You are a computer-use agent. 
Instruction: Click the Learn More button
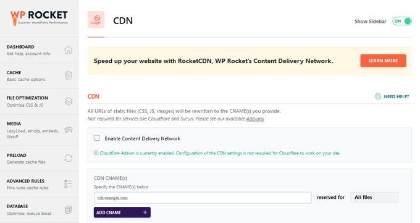[x=383, y=61]
